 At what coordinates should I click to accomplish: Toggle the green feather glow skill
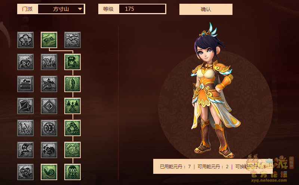click(73, 84)
